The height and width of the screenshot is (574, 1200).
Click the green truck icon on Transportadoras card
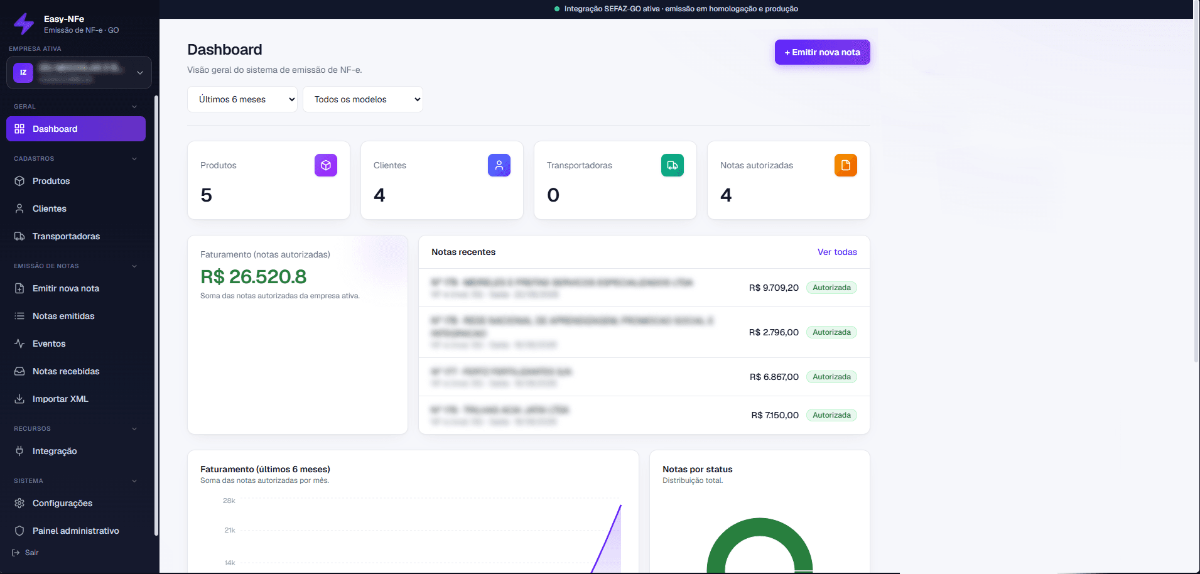[x=673, y=165]
